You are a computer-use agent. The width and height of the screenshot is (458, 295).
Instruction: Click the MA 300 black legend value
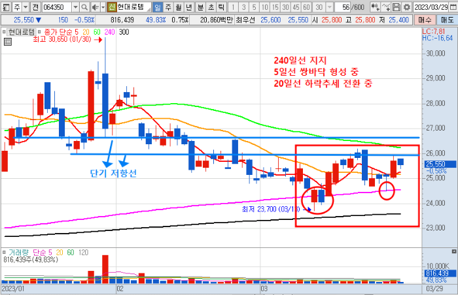click(124, 32)
